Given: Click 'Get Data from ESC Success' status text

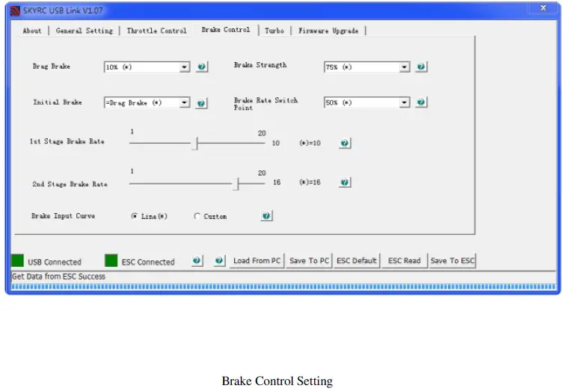Looking at the screenshot, I should pyautogui.click(x=58, y=277).
